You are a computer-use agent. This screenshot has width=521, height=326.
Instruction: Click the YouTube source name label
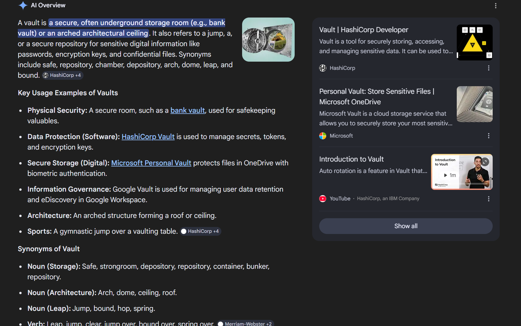(x=340, y=199)
